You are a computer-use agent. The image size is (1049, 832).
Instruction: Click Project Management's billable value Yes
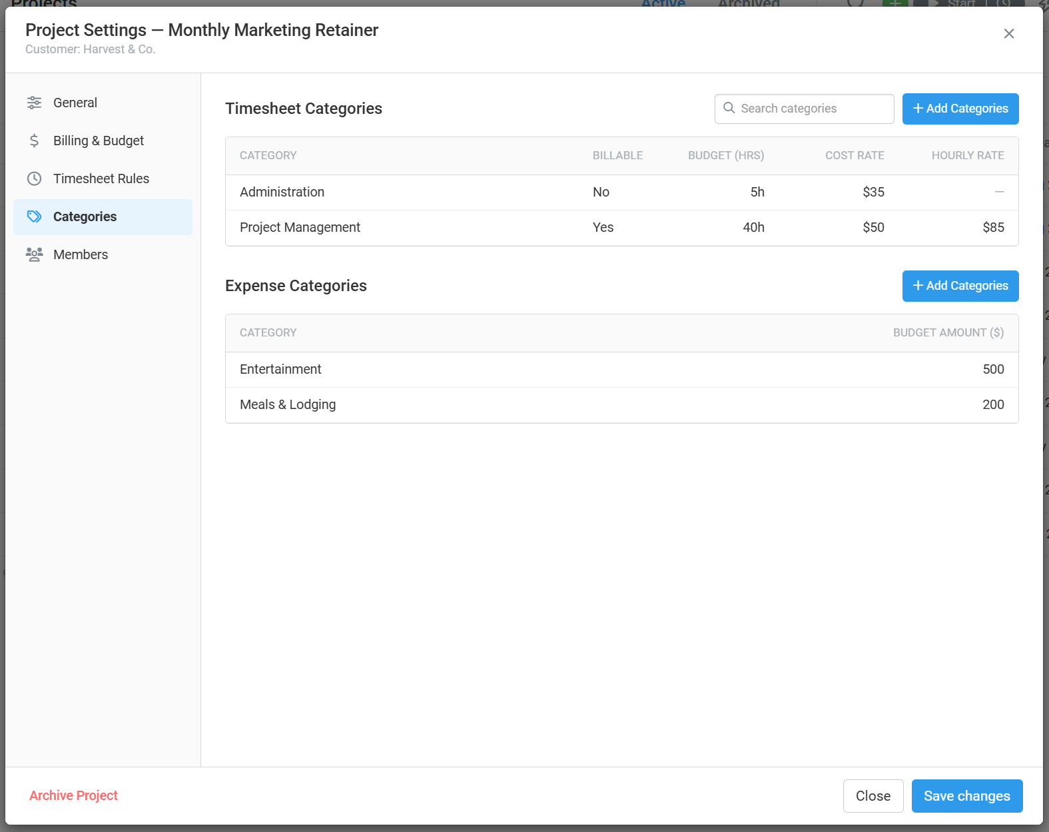pyautogui.click(x=603, y=227)
